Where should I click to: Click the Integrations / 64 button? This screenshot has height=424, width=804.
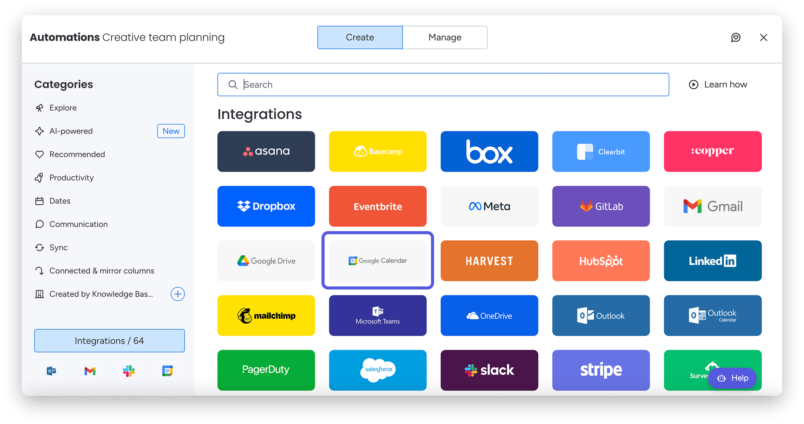(x=109, y=340)
